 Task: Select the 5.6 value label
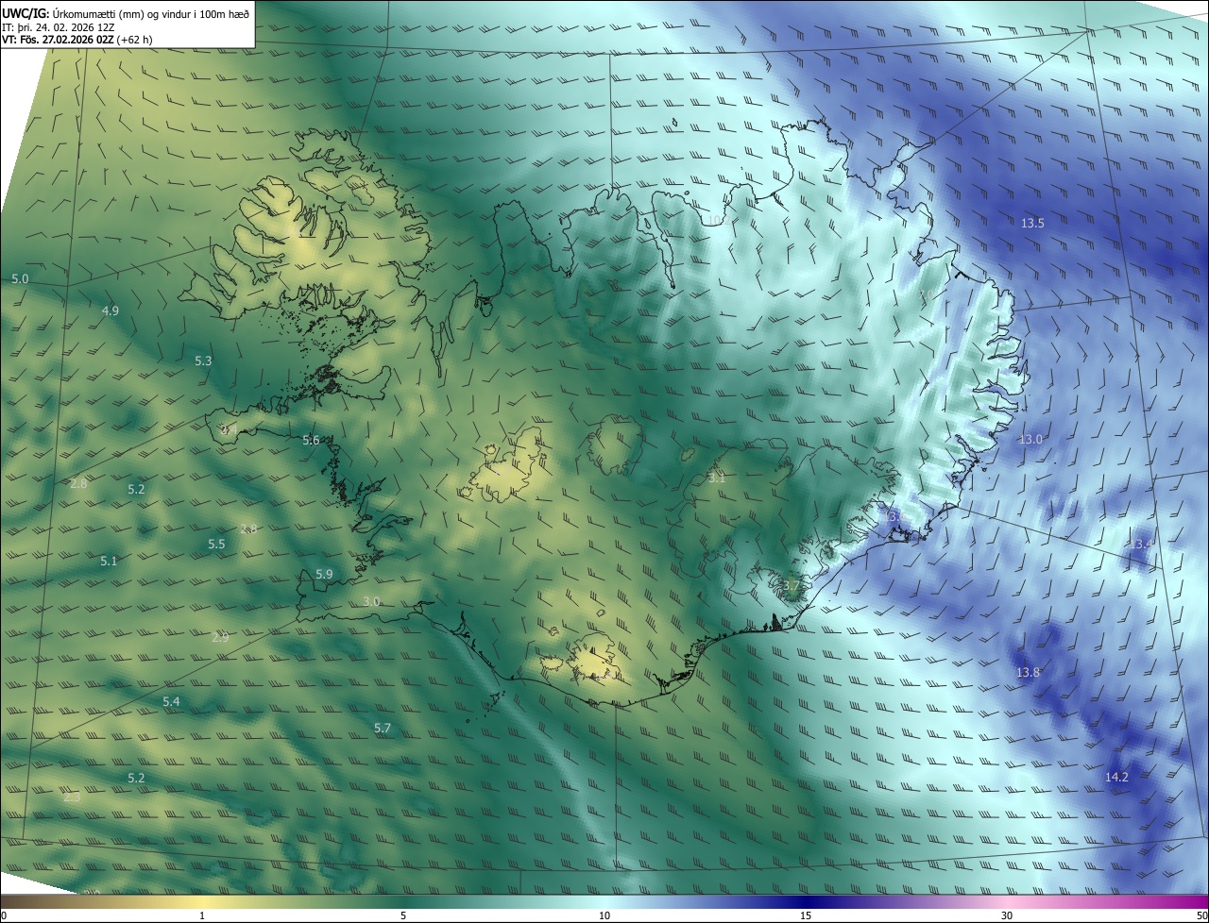click(311, 440)
